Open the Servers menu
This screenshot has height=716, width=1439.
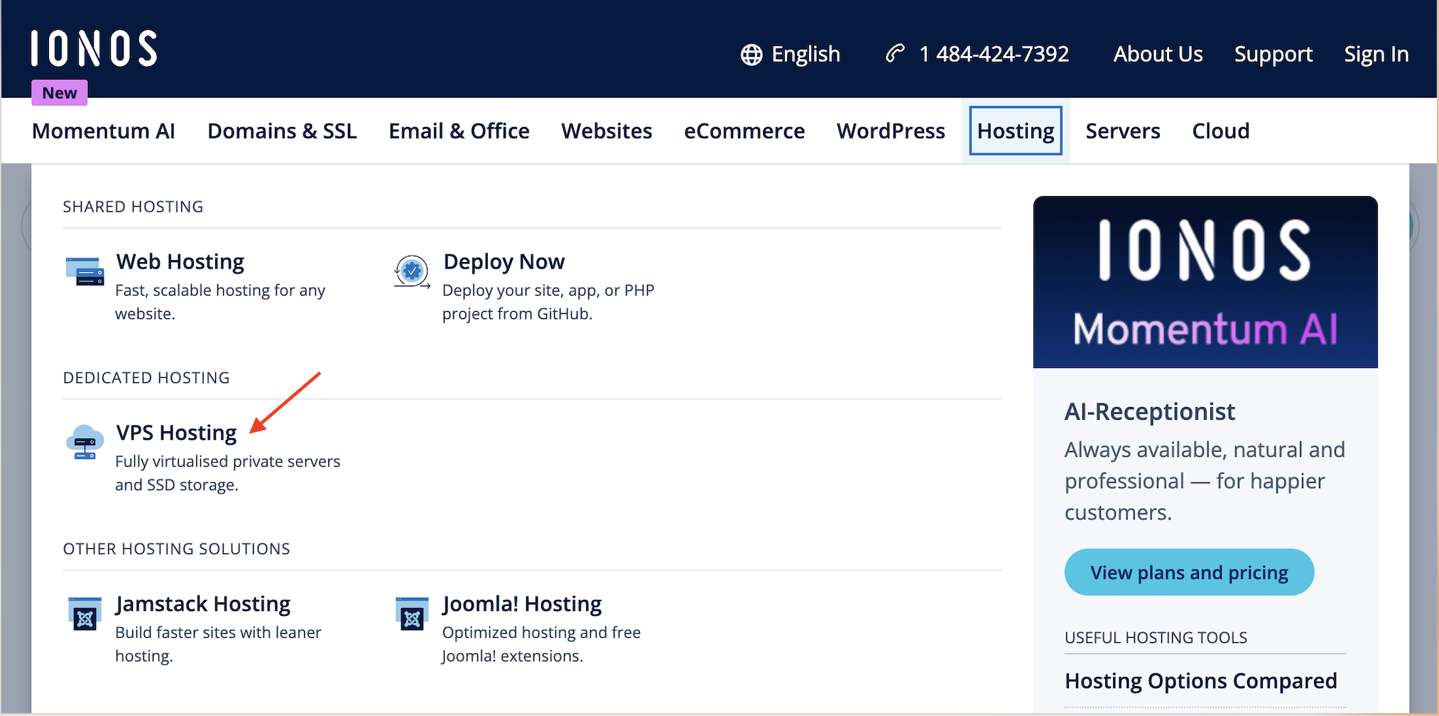tap(1123, 131)
